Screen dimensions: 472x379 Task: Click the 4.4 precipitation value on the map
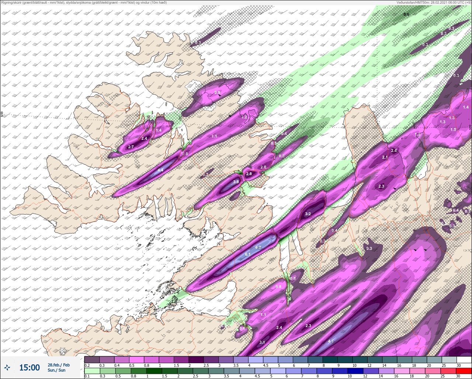(x=160, y=170)
